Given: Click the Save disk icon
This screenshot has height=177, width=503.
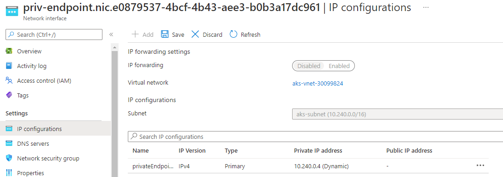Looking at the screenshot, I should 165,34.
